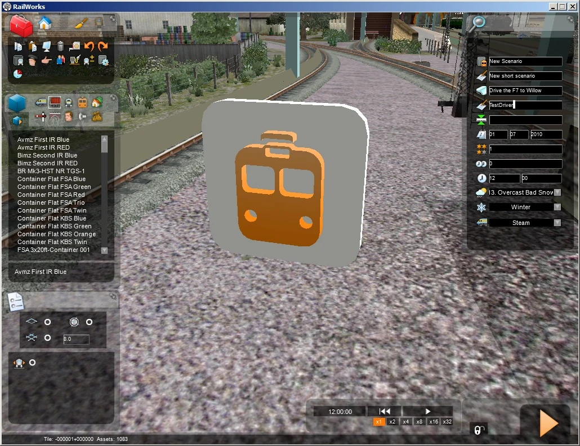Undo last action with orange arrow
Viewport: 580px width, 446px height.
point(89,46)
